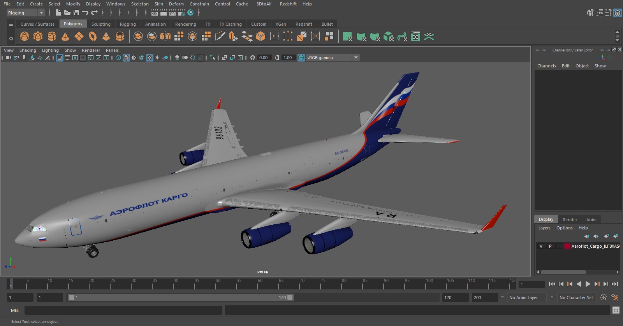The height and width of the screenshot is (326, 623).
Task: Click the IPR render icon
Action: 172,13
